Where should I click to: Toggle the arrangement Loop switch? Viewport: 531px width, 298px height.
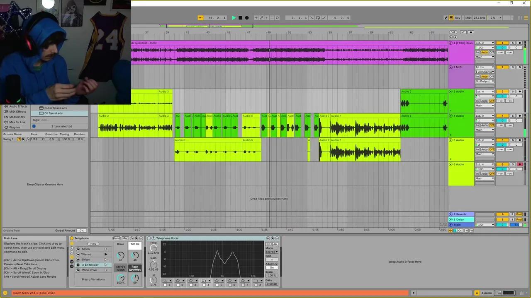(x=318, y=18)
